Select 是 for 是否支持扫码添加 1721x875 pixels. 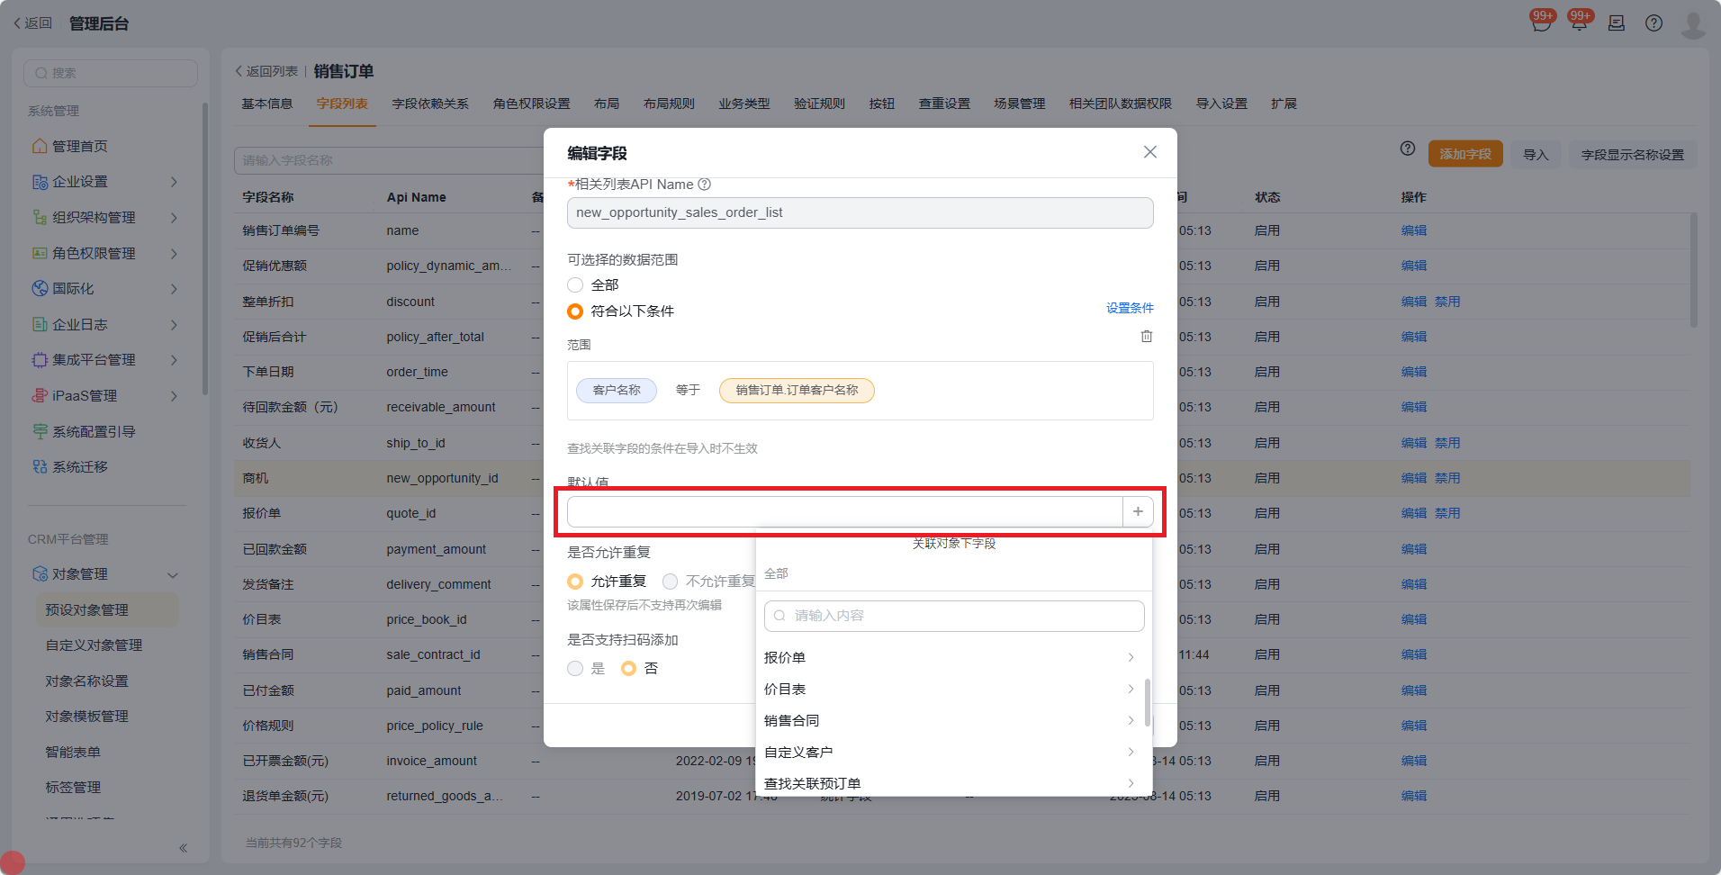pyautogui.click(x=575, y=669)
